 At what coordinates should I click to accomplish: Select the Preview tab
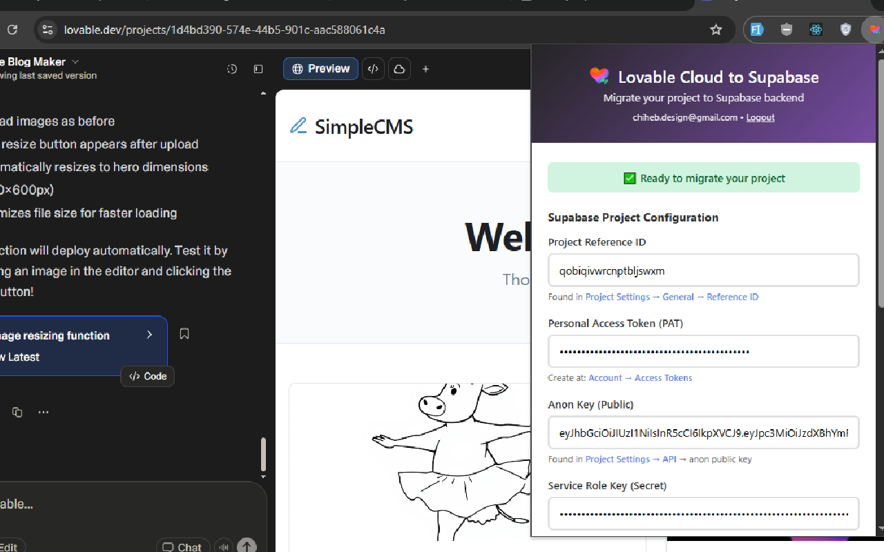pos(320,68)
